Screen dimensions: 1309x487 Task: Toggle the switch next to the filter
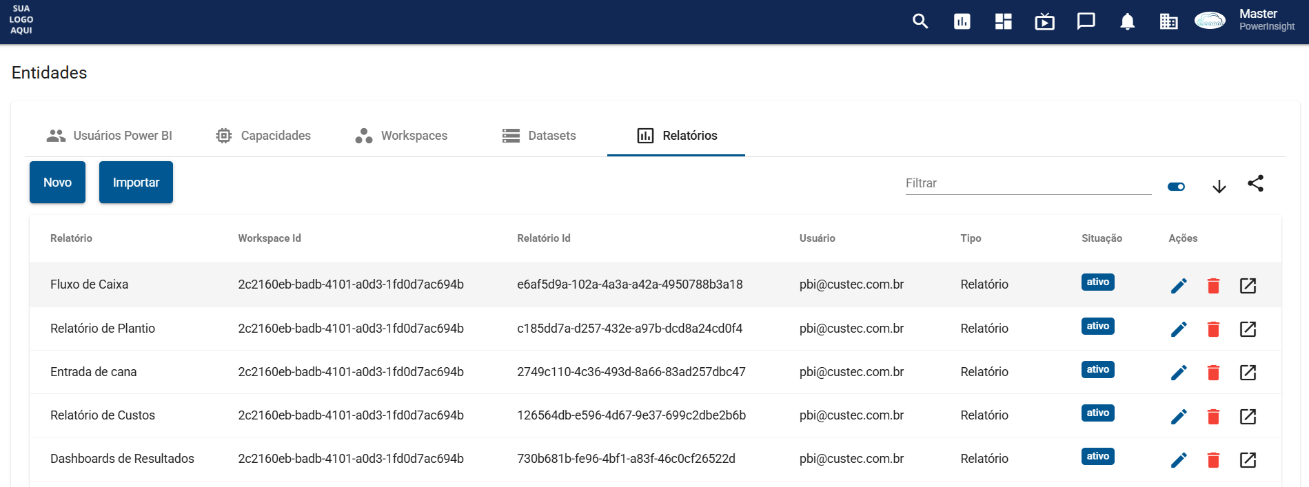pyautogui.click(x=1177, y=187)
